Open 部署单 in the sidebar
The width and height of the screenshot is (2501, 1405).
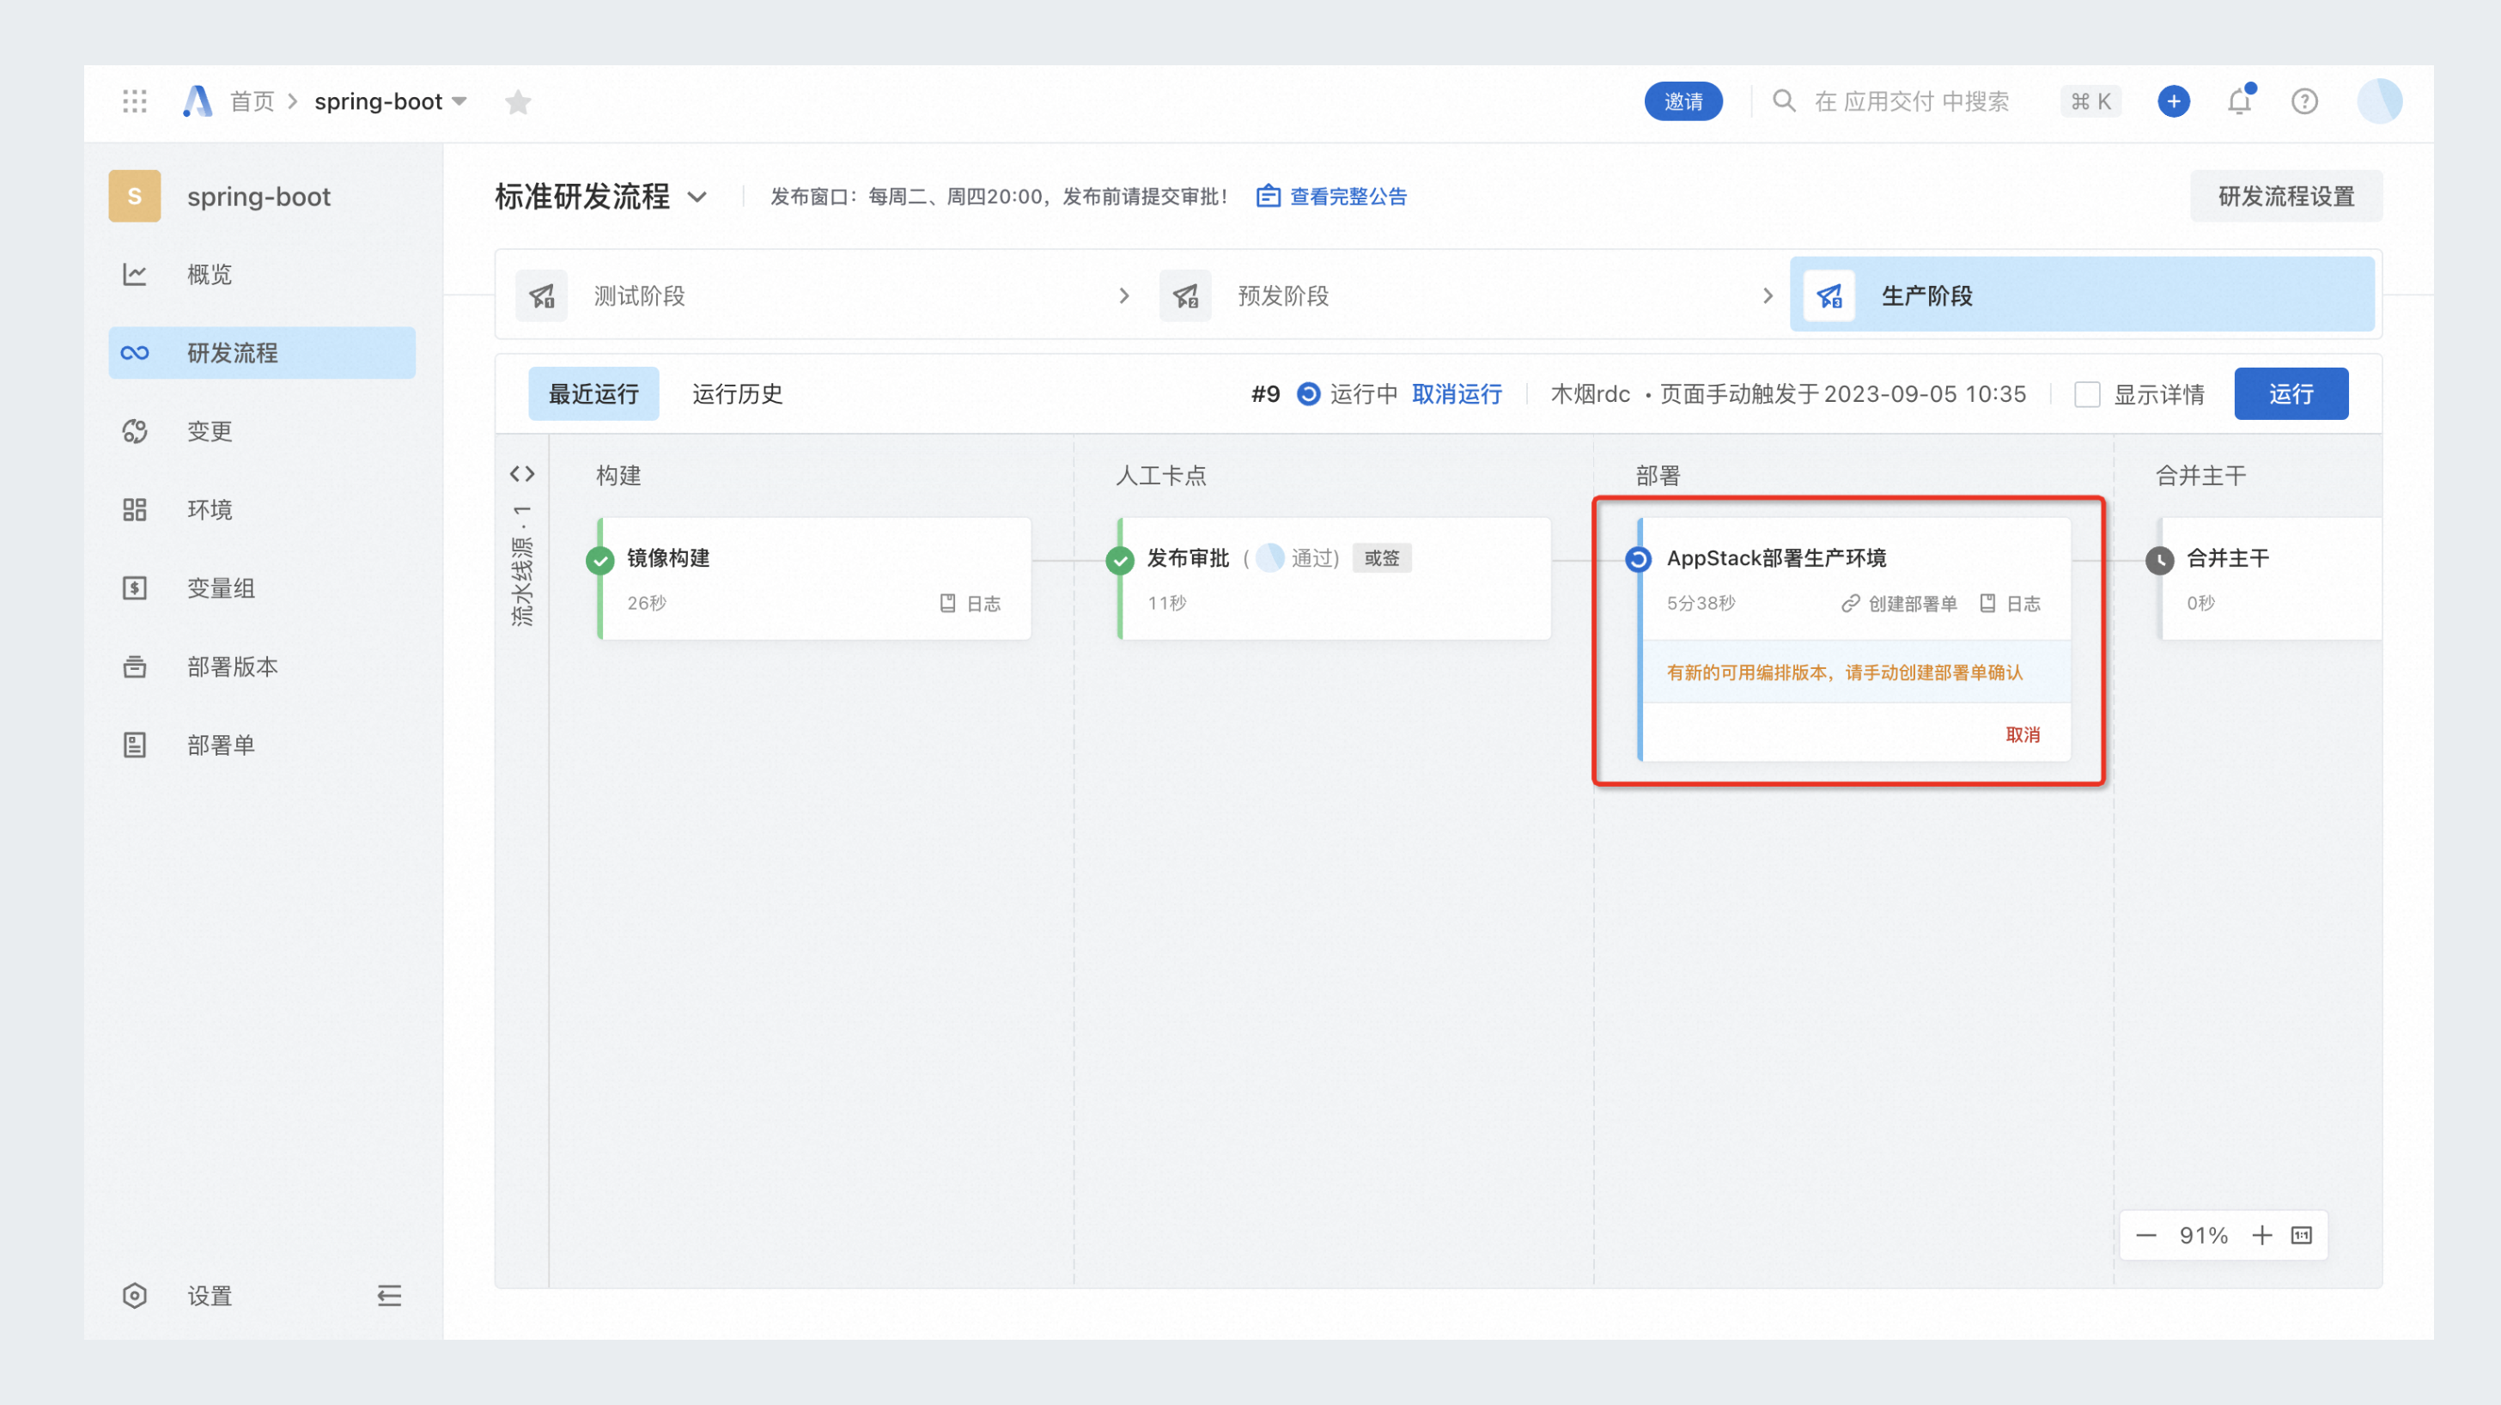(x=262, y=745)
